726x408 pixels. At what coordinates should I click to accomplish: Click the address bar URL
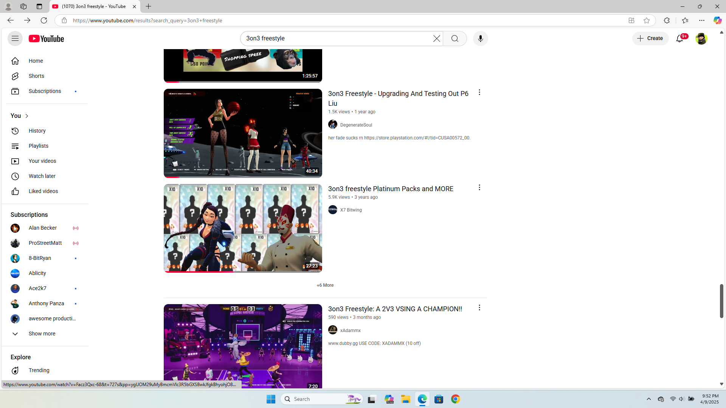point(147,20)
